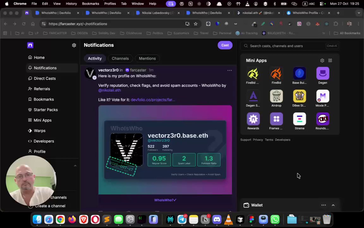This screenshot has height=228, width=364.
Task: Show hidden bookmarks chevron
Action: (x=324, y=33)
